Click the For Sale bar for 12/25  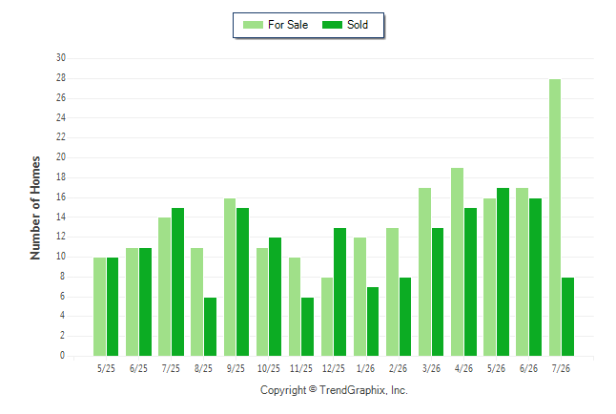327,317
